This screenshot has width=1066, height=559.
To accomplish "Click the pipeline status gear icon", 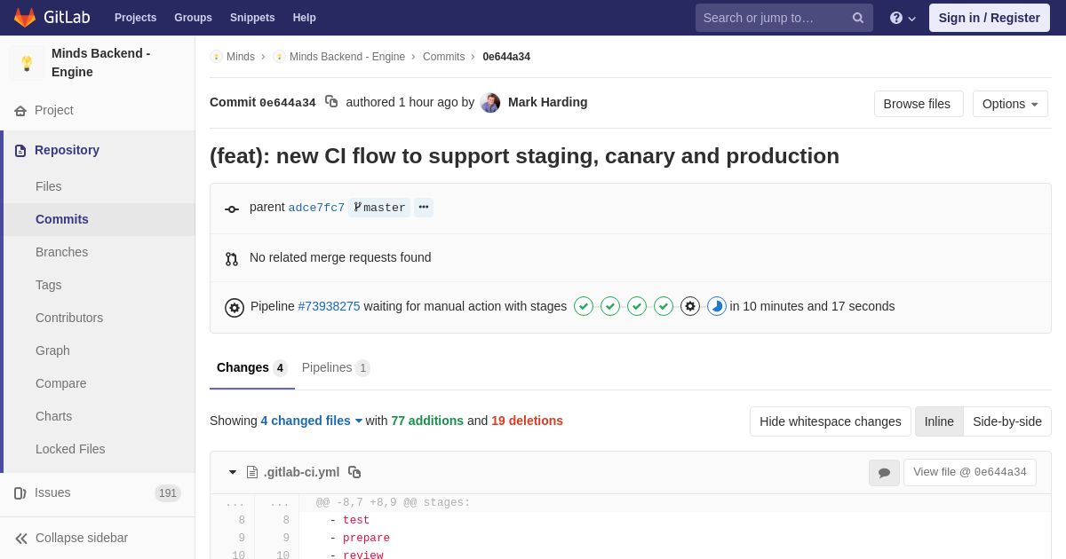I will pos(235,308).
